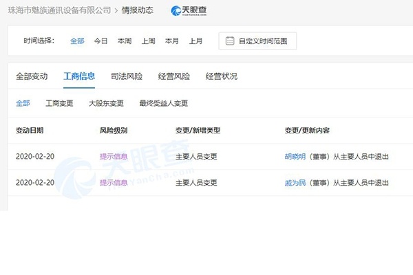Select the 全部 time filter
The image size is (413, 275).
(77, 41)
